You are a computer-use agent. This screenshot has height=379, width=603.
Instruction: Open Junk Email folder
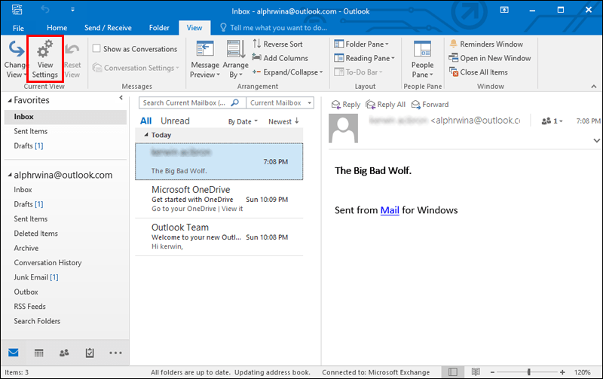tap(35, 277)
